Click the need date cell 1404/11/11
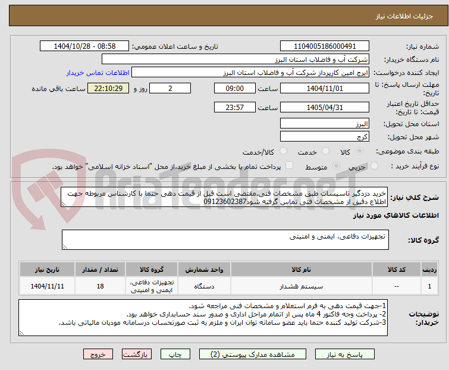Screen dimensions: 449x370 [x=47, y=286]
